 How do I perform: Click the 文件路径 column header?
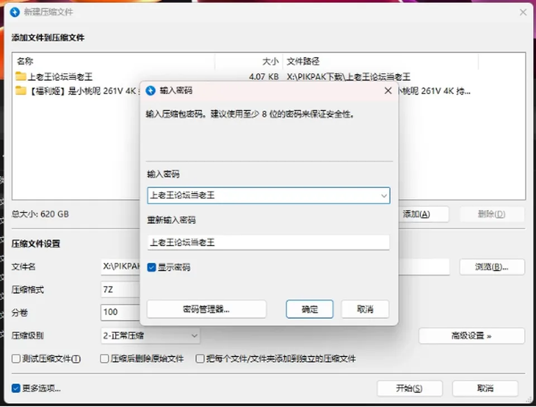380,61
